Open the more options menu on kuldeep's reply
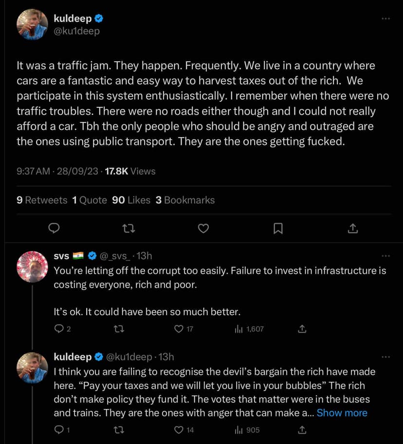Viewport: 403px width, 444px height. [x=385, y=357]
